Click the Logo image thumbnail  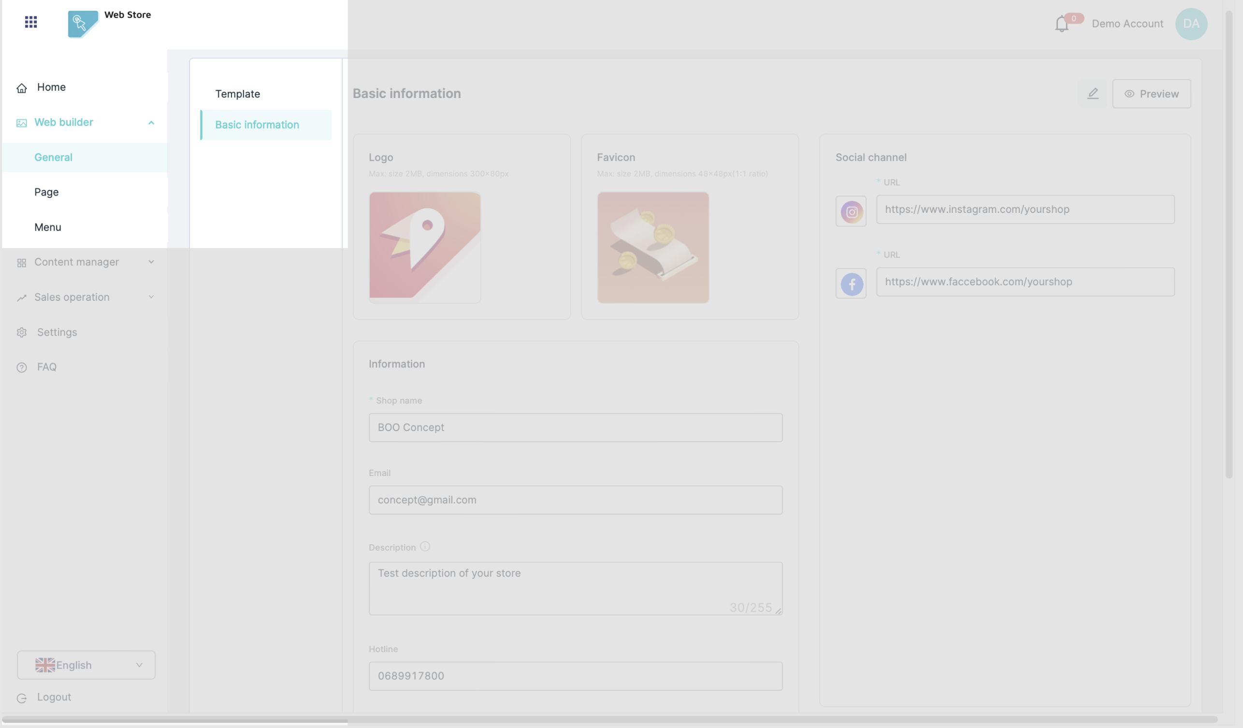coord(425,247)
